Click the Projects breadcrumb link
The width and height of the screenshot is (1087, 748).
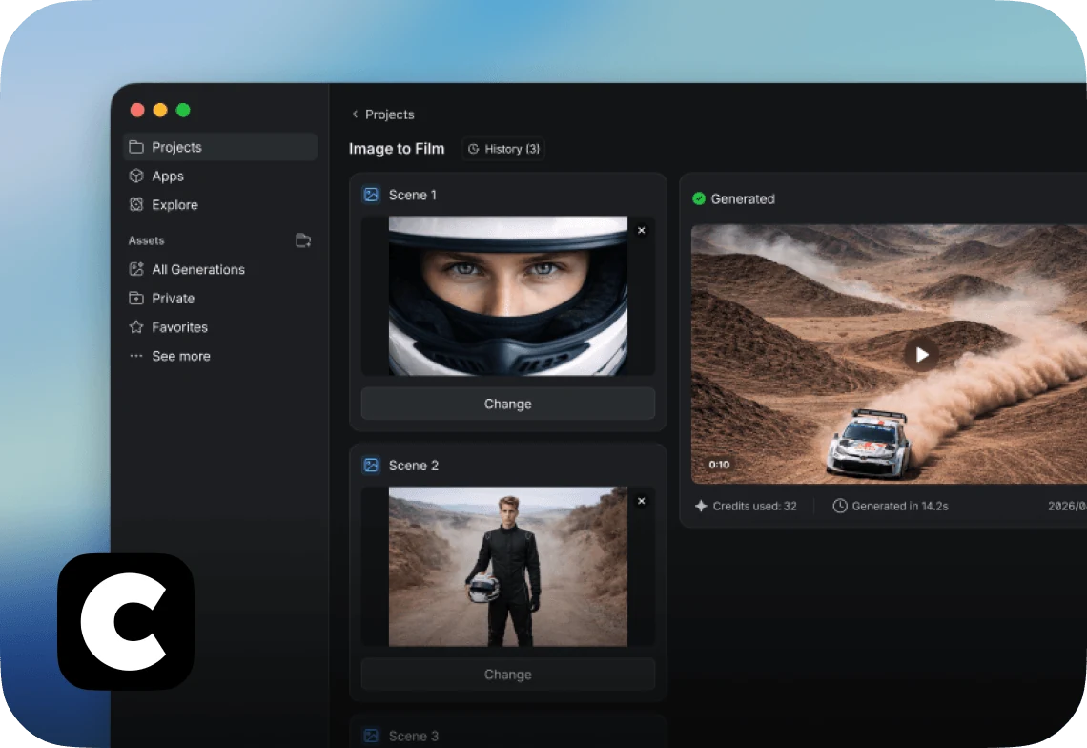390,114
